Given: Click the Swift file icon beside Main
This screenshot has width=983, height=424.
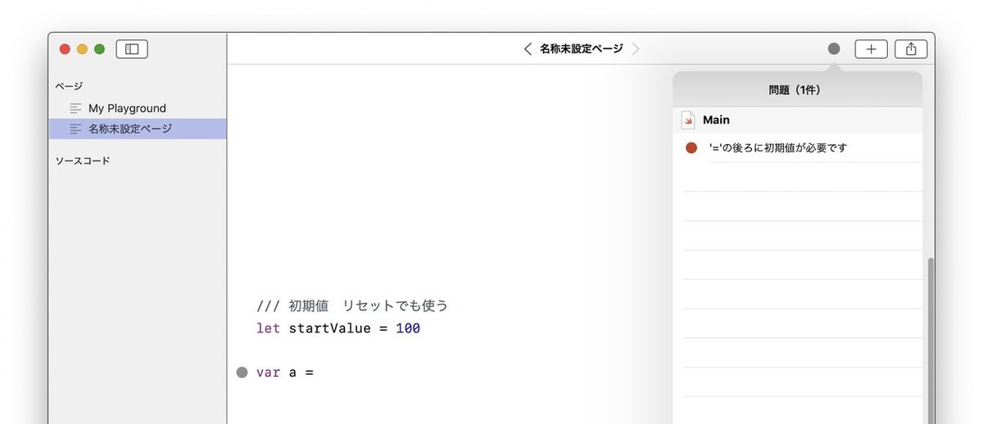Looking at the screenshot, I should pyautogui.click(x=688, y=120).
